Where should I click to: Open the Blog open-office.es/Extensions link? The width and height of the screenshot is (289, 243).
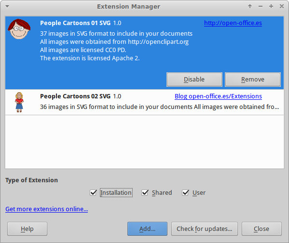(x=218, y=96)
